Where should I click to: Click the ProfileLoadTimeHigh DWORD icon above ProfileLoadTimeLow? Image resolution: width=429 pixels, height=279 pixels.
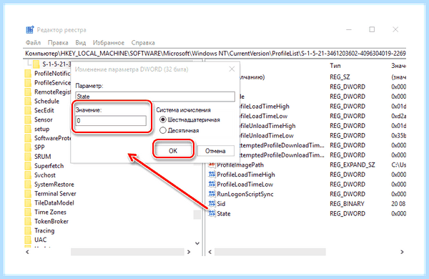[x=212, y=175]
